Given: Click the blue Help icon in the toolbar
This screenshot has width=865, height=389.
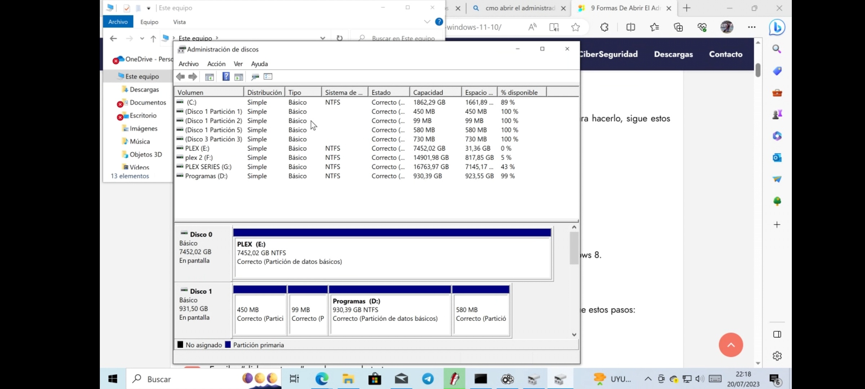Looking at the screenshot, I should [226, 77].
